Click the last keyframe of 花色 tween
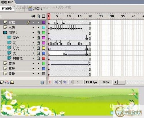 [88, 39]
